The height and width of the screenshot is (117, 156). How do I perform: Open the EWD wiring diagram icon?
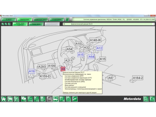click(30, 99)
